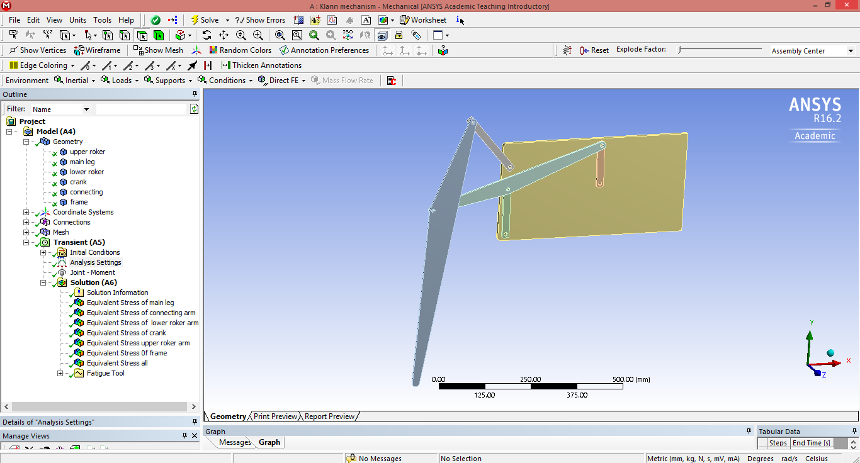860x463 pixels.
Task: Click Zoom To Fit magnifier icon
Action: pyautogui.click(x=280, y=35)
